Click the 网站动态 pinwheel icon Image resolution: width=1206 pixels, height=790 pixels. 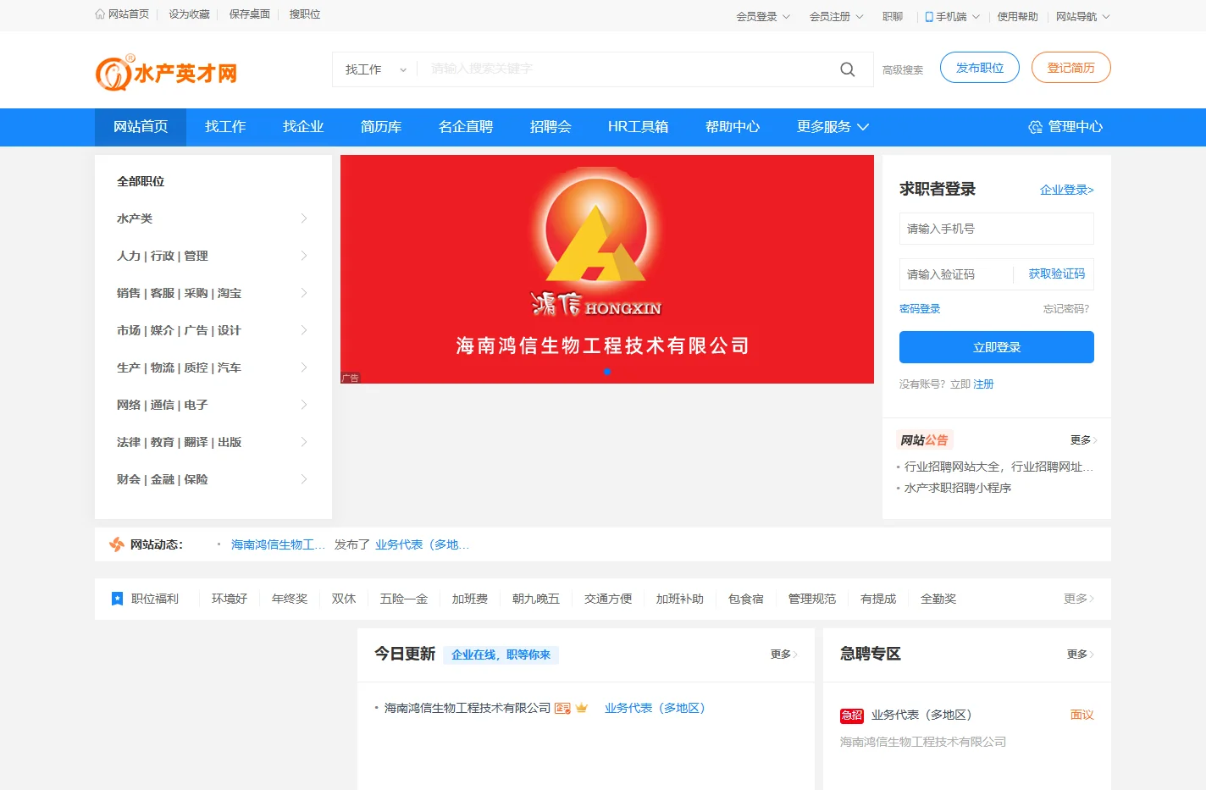[x=117, y=544]
